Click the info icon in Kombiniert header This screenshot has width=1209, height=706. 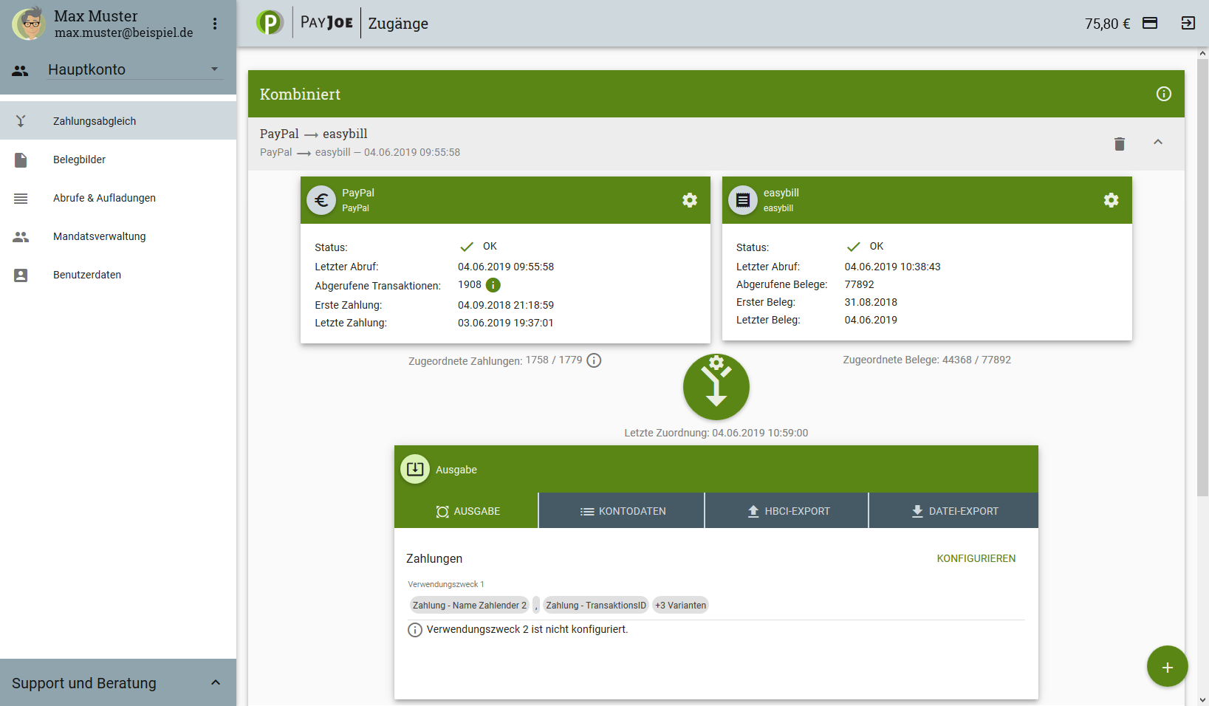tap(1163, 94)
